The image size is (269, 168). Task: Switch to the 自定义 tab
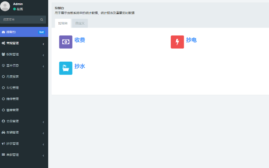(x=80, y=23)
